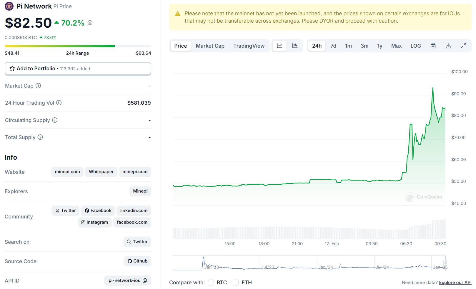Click the 0.0008618 BTC price text
Viewport: 476px width, 289px height.
(x=21, y=38)
